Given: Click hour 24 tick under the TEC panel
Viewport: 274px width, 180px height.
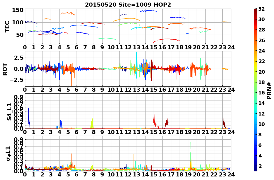Looking at the screenshot, I should click(231, 47).
